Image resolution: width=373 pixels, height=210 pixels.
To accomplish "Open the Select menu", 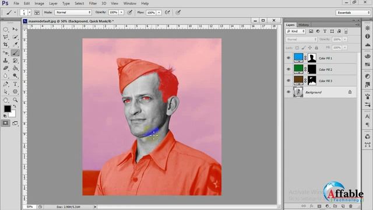I will pyautogui.click(x=79, y=3).
